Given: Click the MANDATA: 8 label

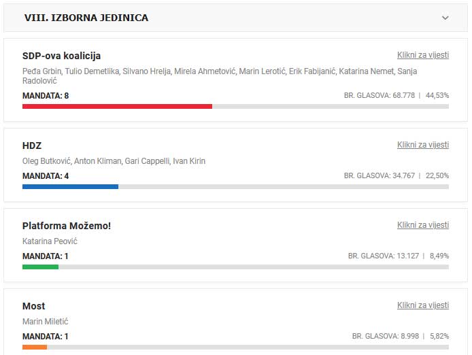Looking at the screenshot, I should 46,96.
